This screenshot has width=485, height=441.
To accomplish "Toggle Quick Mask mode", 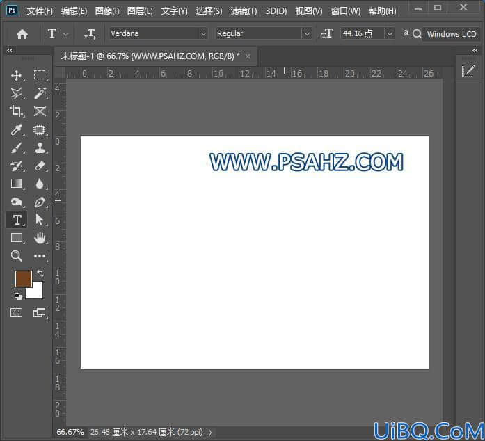I will (17, 312).
